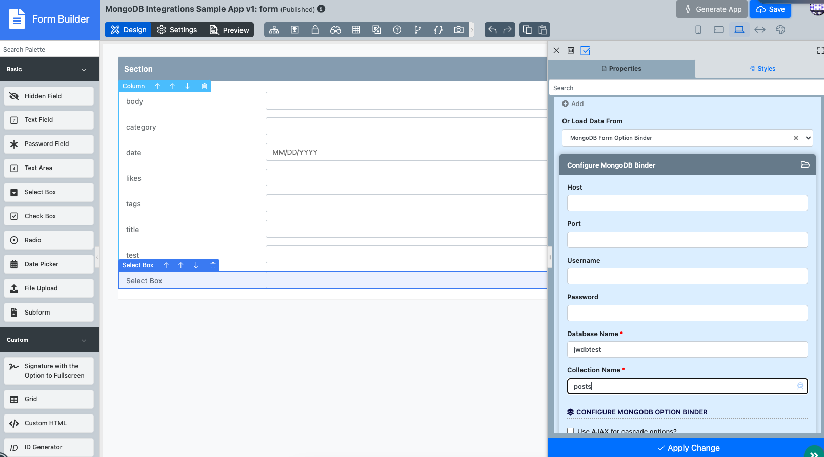Redo the last change
Screen dimensions: 824x457
coord(508,30)
